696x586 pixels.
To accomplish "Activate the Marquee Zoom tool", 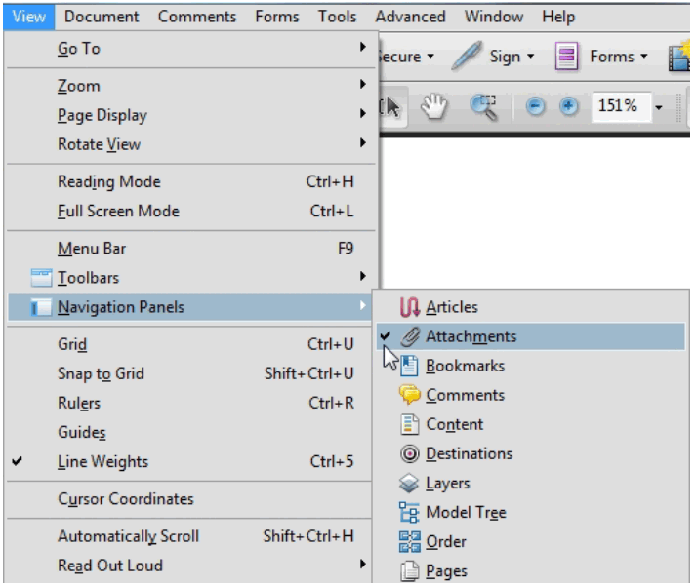I will coord(485,106).
